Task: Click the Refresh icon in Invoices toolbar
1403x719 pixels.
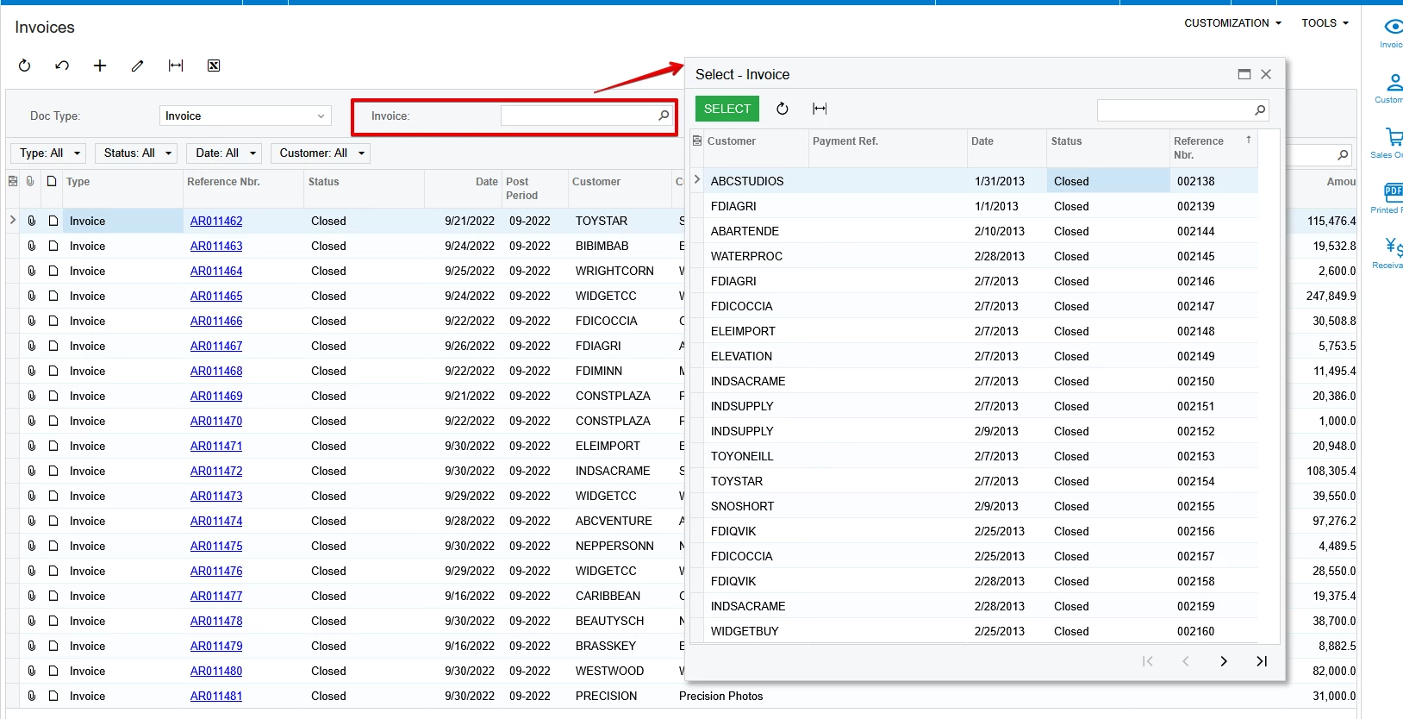Action: pyautogui.click(x=24, y=66)
